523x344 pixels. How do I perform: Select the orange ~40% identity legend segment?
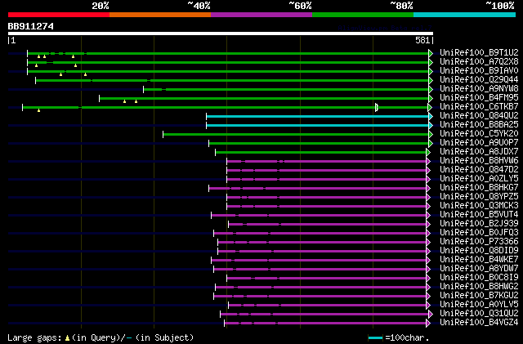160,15
